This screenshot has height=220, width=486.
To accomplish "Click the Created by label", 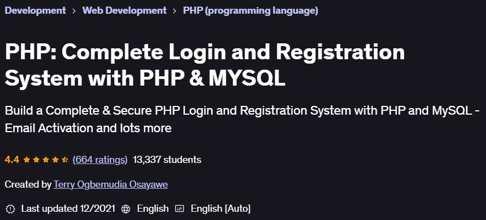I will (x=28, y=185).
